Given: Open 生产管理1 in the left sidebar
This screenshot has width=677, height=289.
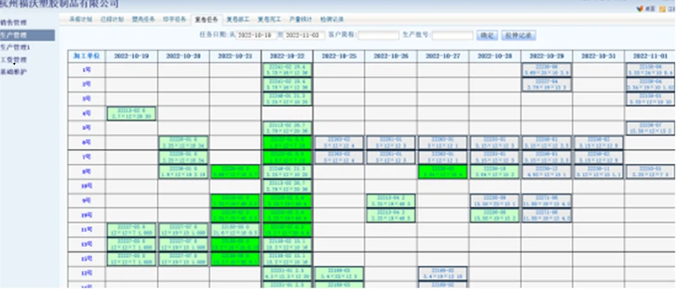Looking at the screenshot, I should (15, 47).
